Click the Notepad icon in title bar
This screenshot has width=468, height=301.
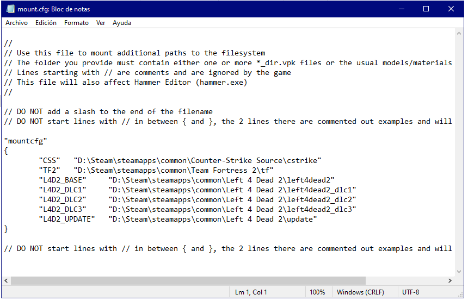(x=10, y=9)
